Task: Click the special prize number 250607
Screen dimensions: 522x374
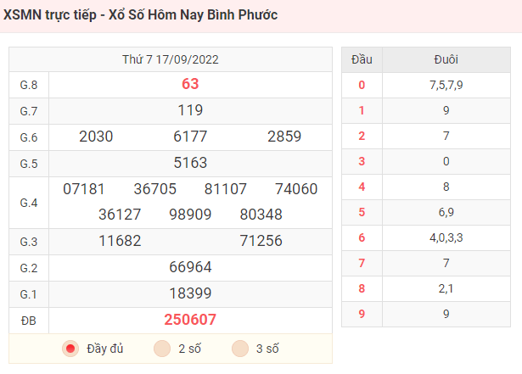Action: coord(190,320)
